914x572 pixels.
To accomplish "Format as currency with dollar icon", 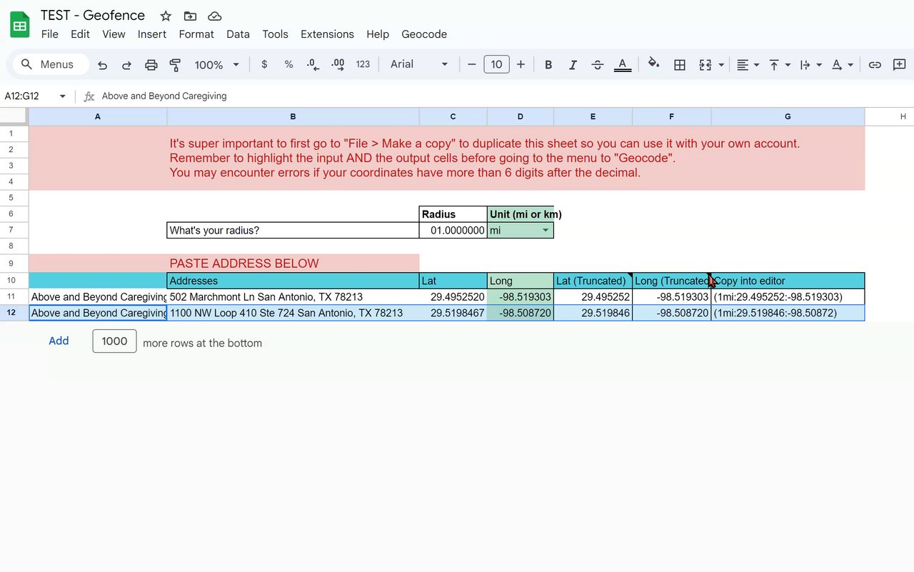I will [264, 64].
